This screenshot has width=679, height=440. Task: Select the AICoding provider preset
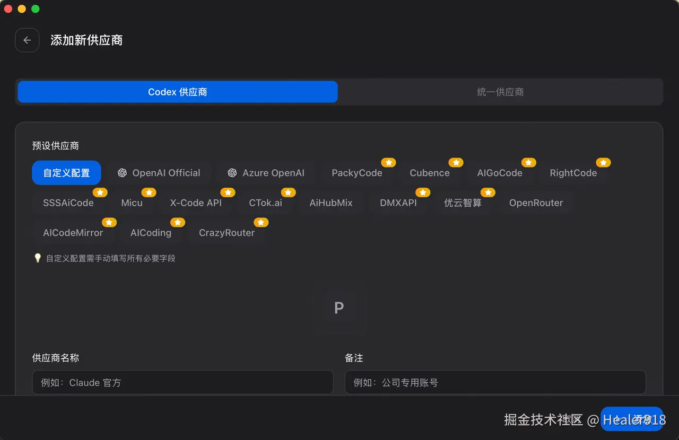coord(151,233)
